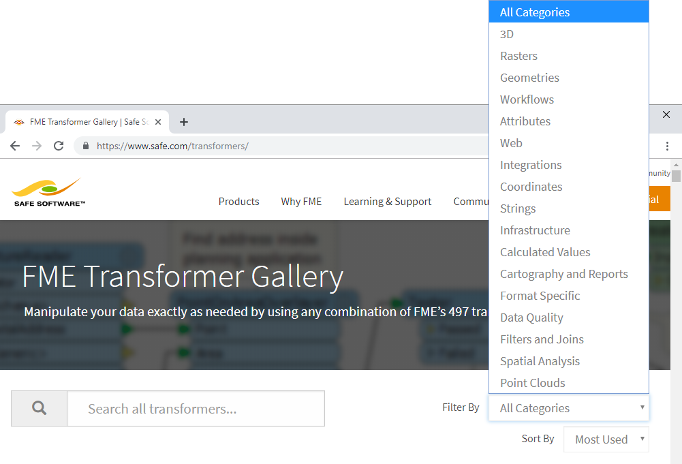Open a new tab with plus icon

184,122
